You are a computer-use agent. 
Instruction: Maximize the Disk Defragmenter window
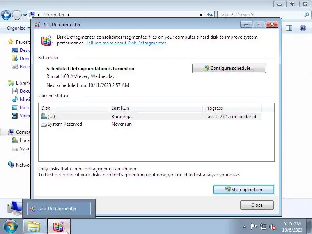[x=259, y=25]
